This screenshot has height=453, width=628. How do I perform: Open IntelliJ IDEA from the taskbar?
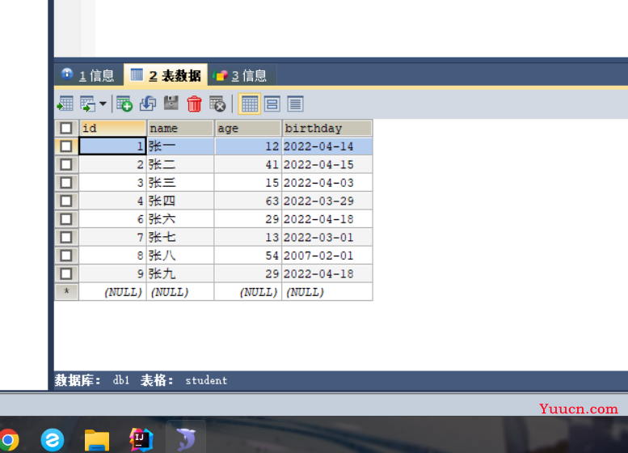pos(141,440)
